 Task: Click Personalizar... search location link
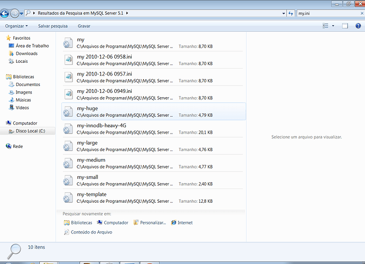[150, 223]
